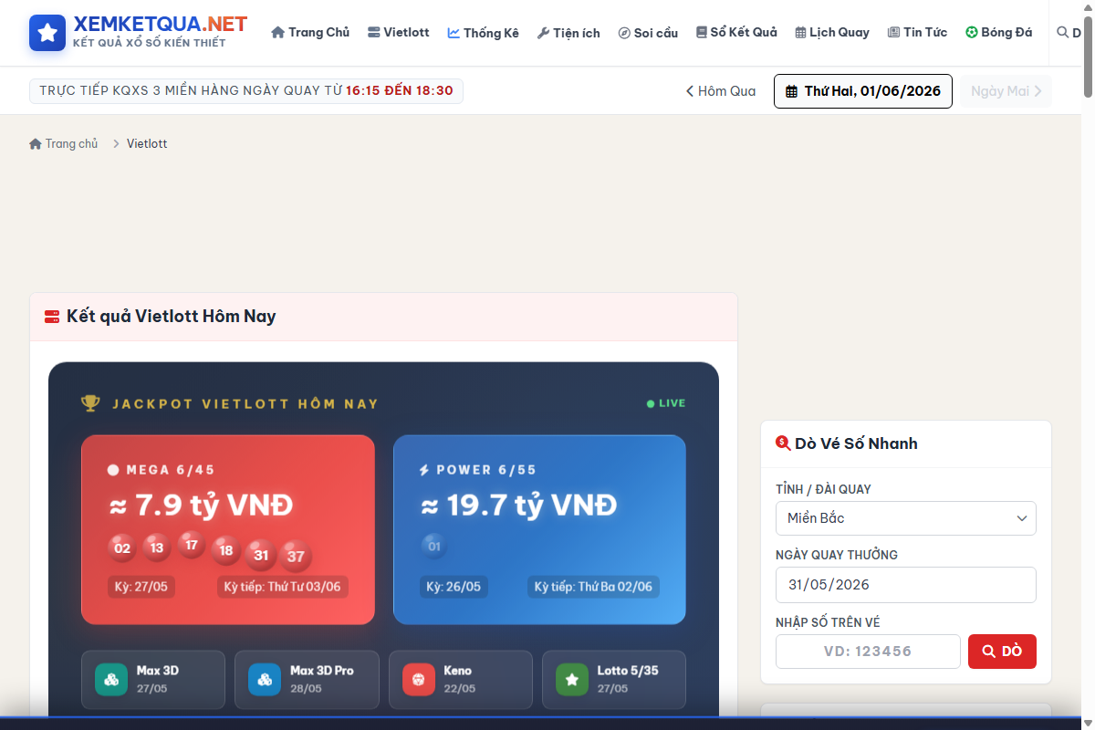Screen dimensions: 1095x730
Task: Click the XEMKETQUA.NET star logo icon
Action: [47, 33]
